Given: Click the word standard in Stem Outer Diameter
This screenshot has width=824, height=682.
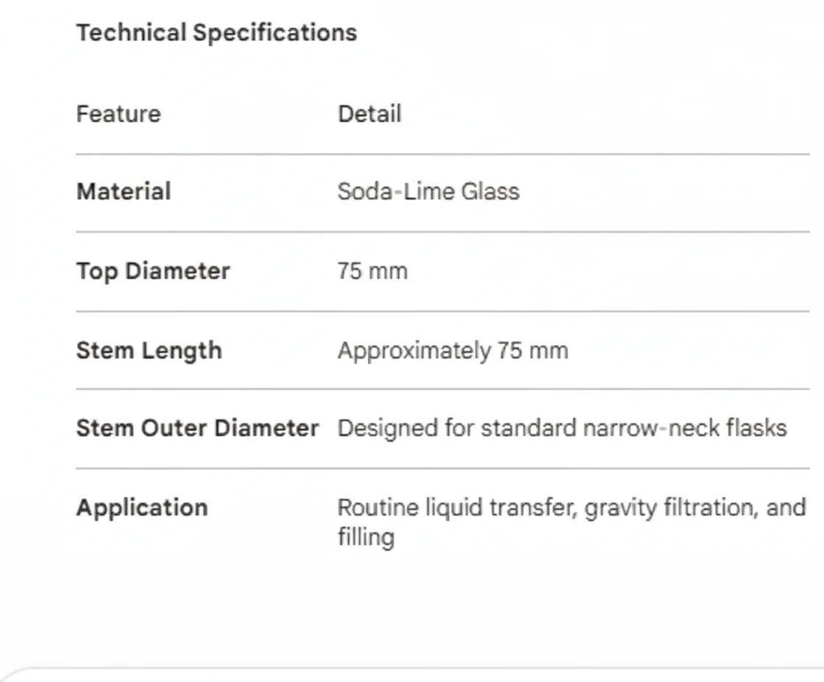Looking at the screenshot, I should coord(528,428).
